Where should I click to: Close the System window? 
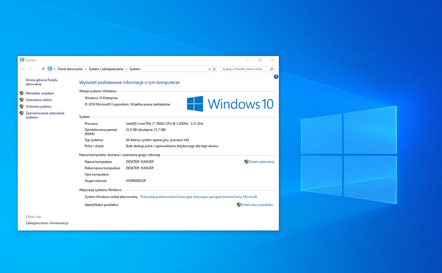(x=272, y=60)
